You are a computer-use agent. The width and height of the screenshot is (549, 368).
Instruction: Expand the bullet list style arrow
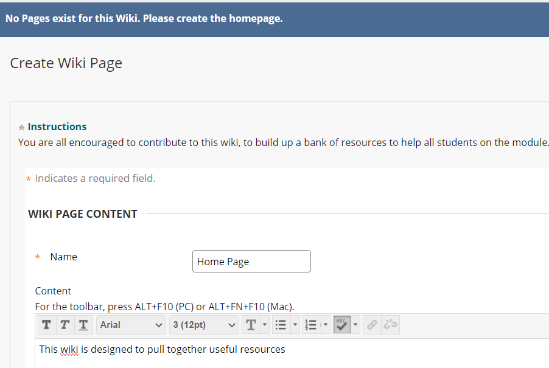point(295,325)
